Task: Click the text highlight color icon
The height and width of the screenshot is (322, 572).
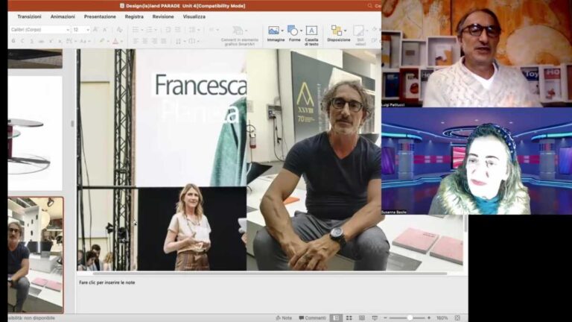Action: pos(102,41)
